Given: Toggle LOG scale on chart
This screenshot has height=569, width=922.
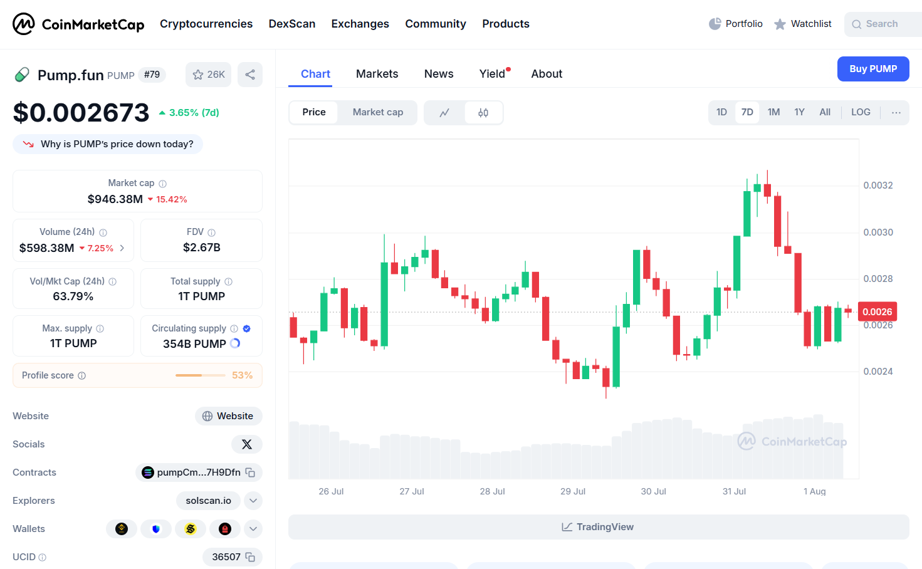Looking at the screenshot, I should tap(861, 113).
